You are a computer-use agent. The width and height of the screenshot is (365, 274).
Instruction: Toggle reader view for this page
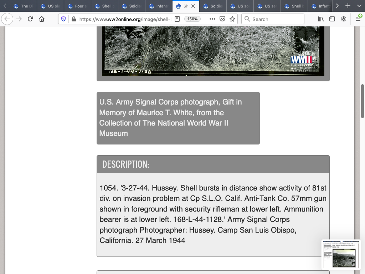point(177,19)
